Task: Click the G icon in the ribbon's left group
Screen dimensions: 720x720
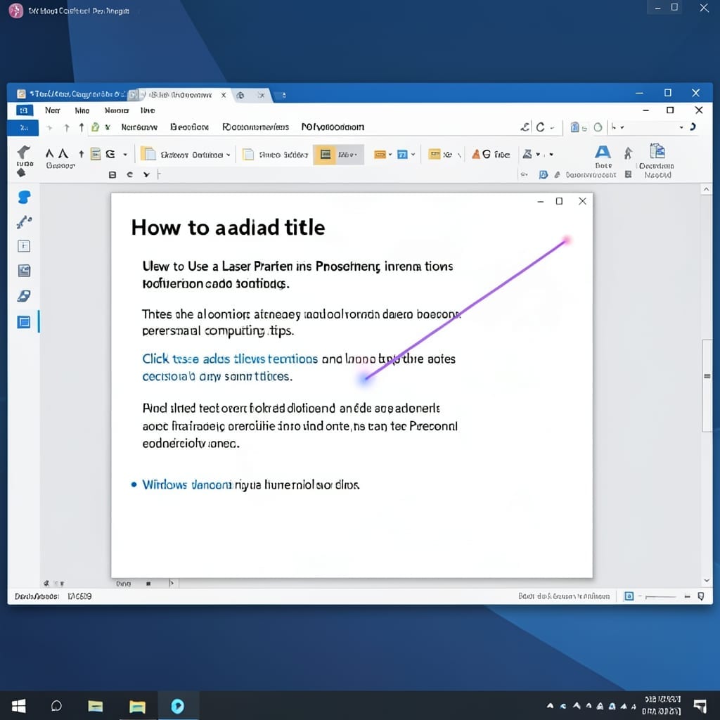Action: click(110, 154)
